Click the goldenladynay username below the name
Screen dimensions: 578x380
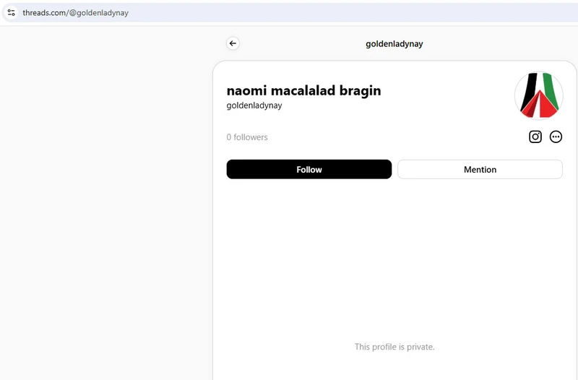click(254, 105)
